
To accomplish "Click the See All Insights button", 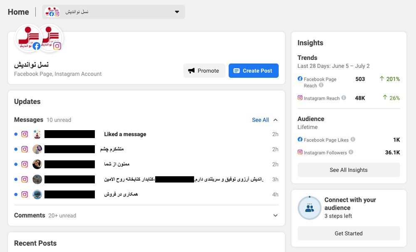I will 349,170.
